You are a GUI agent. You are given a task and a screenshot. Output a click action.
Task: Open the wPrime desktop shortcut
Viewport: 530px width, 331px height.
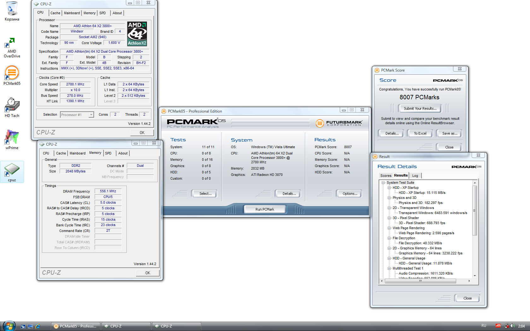click(x=12, y=140)
